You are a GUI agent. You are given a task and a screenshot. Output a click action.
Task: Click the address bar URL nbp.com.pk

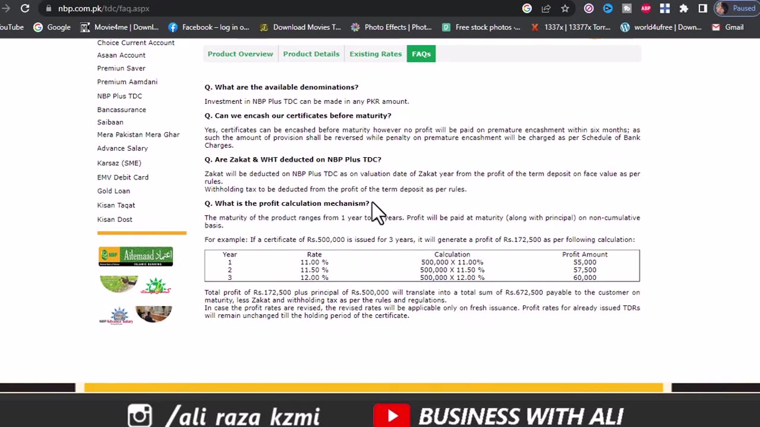click(x=104, y=8)
